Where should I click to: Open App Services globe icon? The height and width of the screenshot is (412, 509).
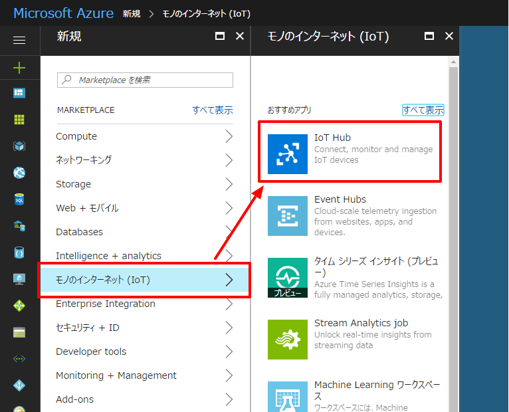[19, 173]
